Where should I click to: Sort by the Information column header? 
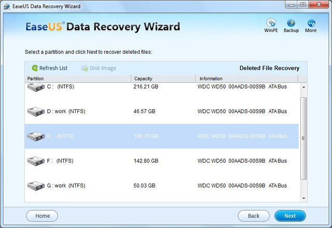coord(247,79)
